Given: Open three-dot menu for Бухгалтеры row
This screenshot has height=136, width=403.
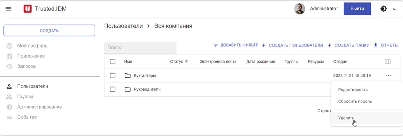Looking at the screenshot, I should pyautogui.click(x=388, y=76).
